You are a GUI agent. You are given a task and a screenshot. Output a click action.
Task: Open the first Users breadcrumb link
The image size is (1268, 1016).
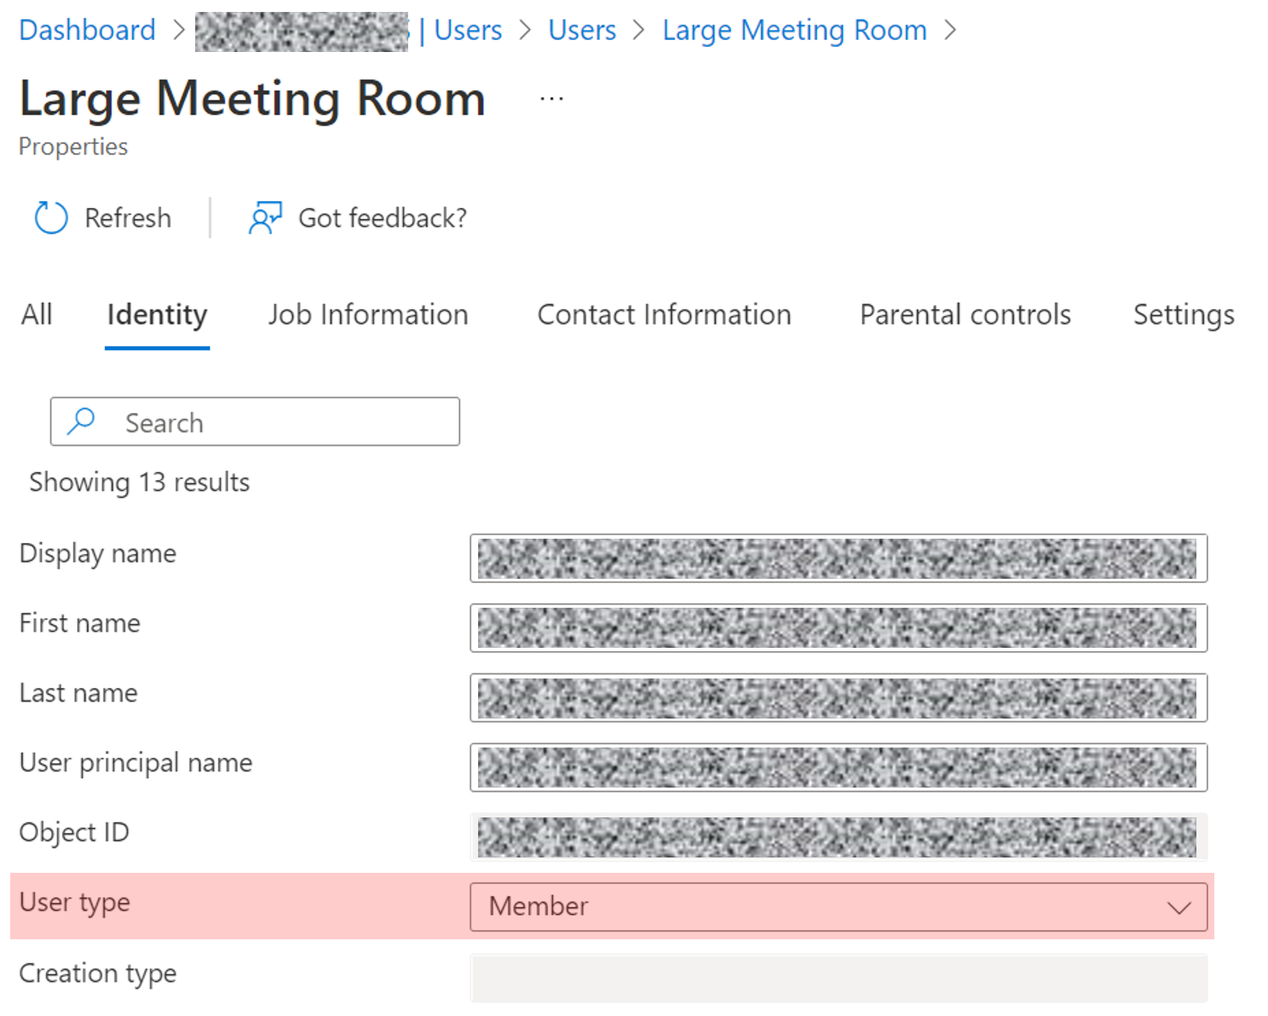coord(468,30)
